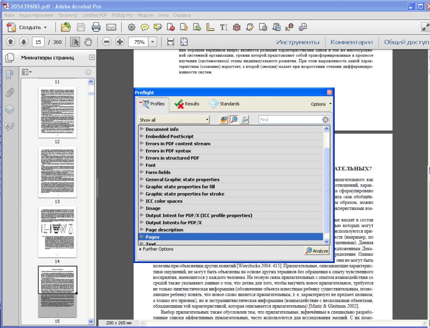Screen dimensions: 430x328
Task: Click the current page number field
Action: tap(38, 42)
